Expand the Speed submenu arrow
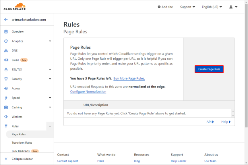This screenshot has height=165, width=248. coord(50,98)
